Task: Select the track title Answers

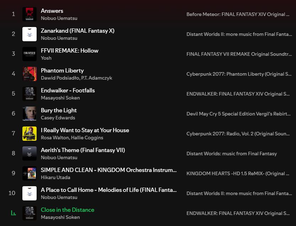Action: [x=52, y=11]
